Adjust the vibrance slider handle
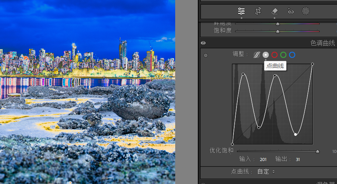 (x=278, y=24)
